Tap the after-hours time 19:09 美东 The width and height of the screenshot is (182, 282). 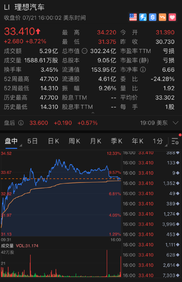(154, 123)
